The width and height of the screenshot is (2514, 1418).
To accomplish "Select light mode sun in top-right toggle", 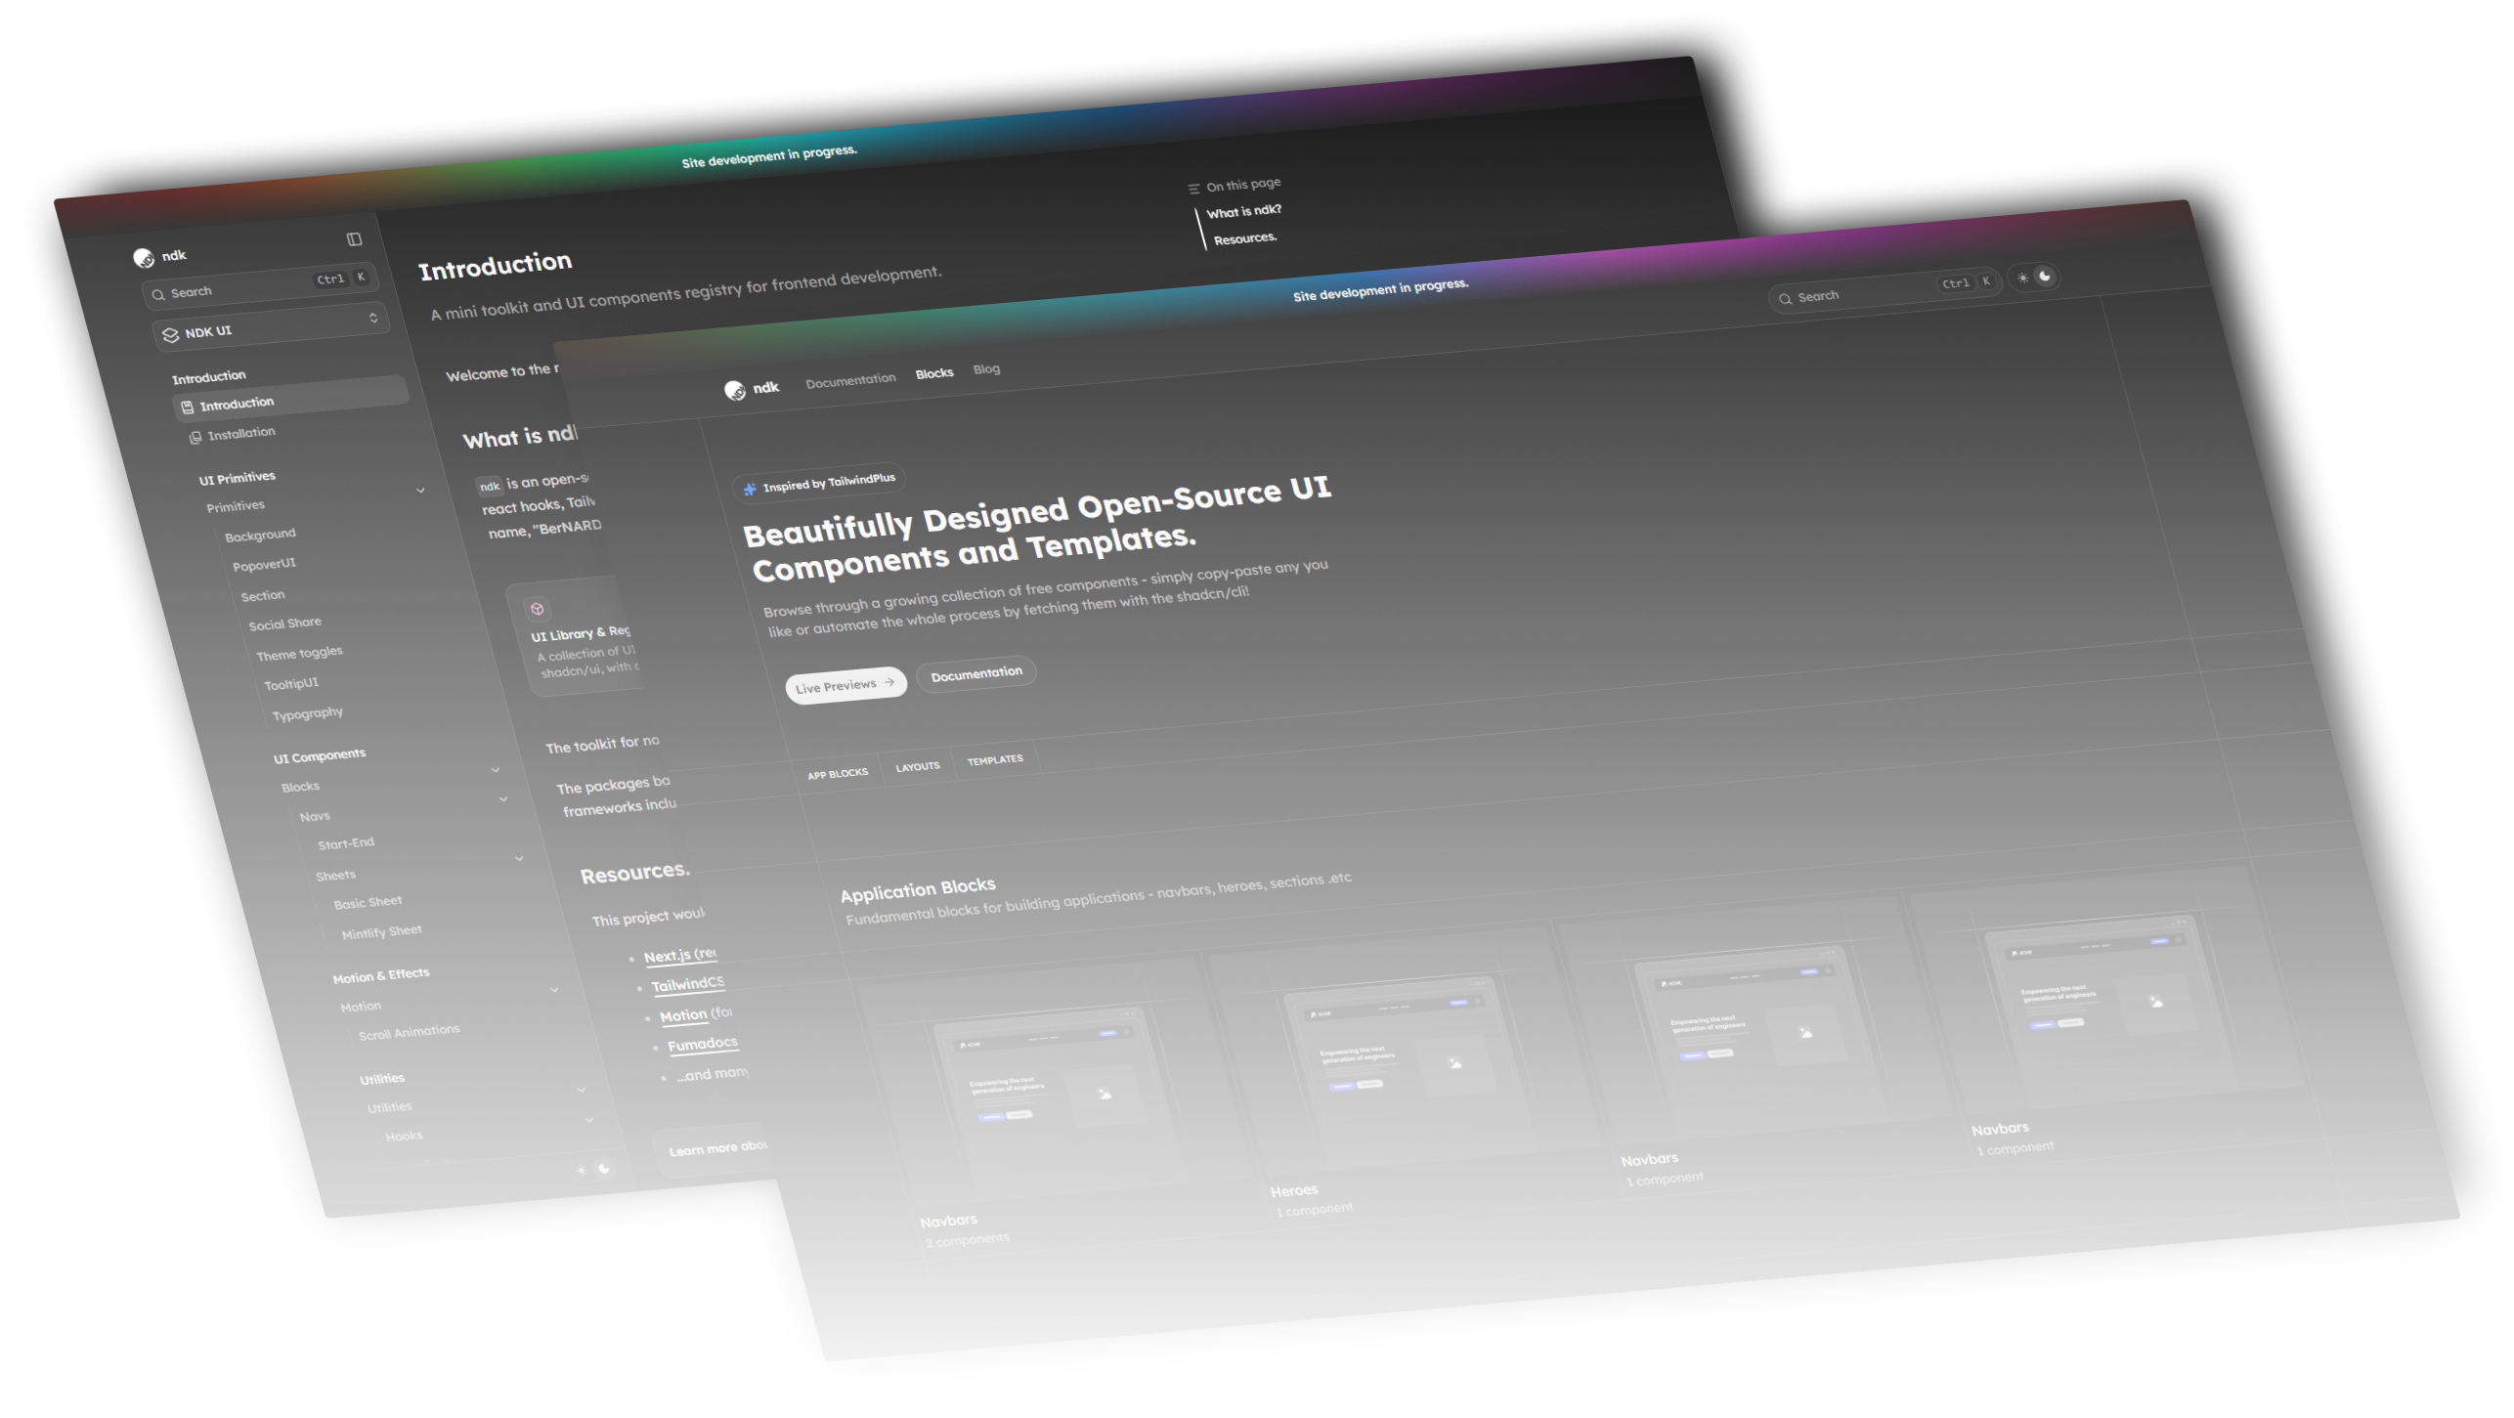I will coord(2022,279).
